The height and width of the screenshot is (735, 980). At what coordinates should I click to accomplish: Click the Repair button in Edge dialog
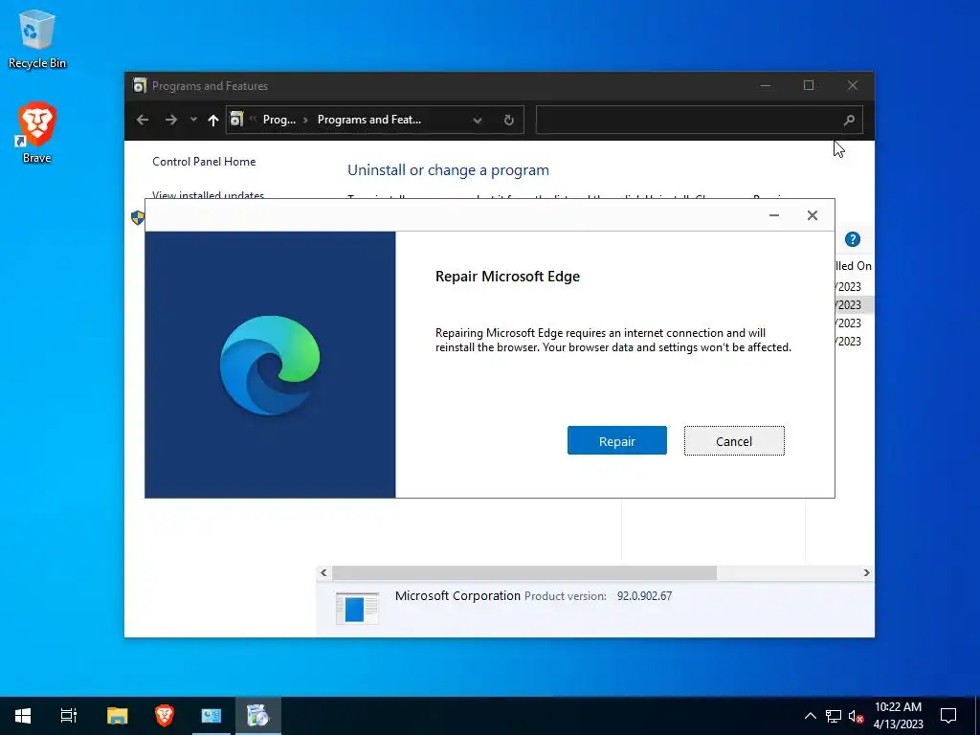(x=617, y=440)
